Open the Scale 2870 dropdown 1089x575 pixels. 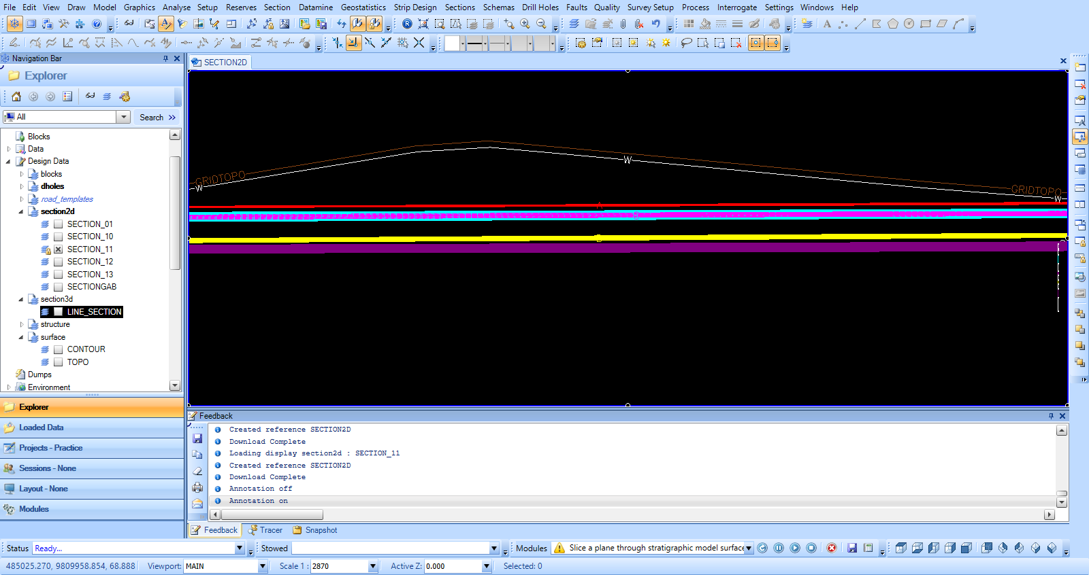(x=372, y=566)
